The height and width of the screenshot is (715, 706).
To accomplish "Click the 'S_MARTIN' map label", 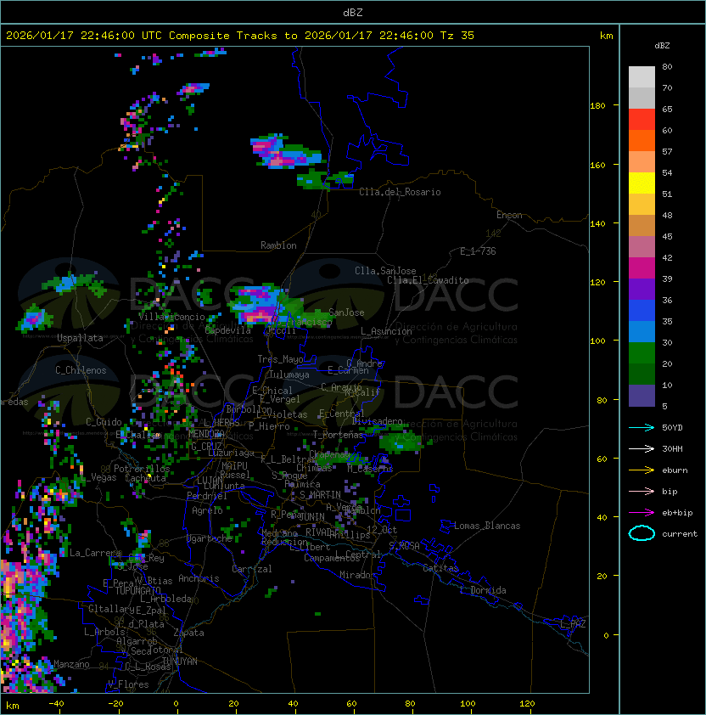I will point(321,495).
